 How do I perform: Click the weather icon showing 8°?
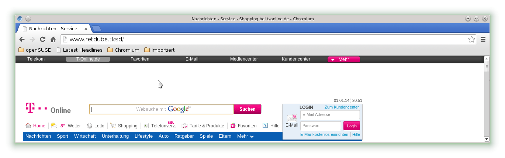(x=54, y=126)
